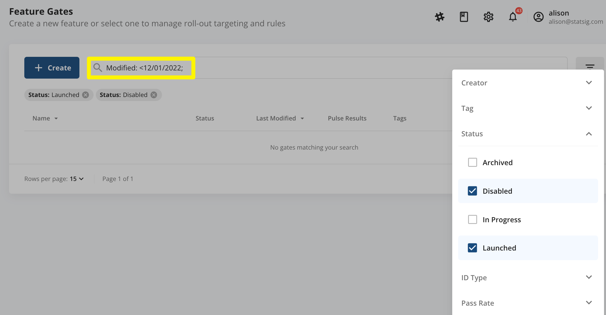Open the Slack community icon
Screen dimensions: 606x315
coord(439,17)
